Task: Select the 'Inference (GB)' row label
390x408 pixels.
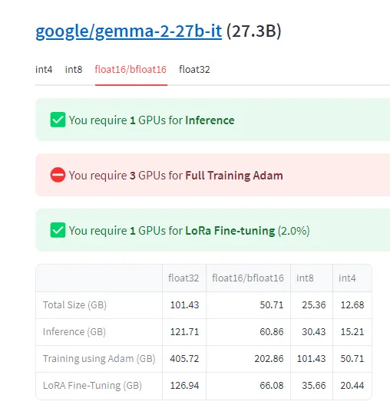Action: (74, 332)
